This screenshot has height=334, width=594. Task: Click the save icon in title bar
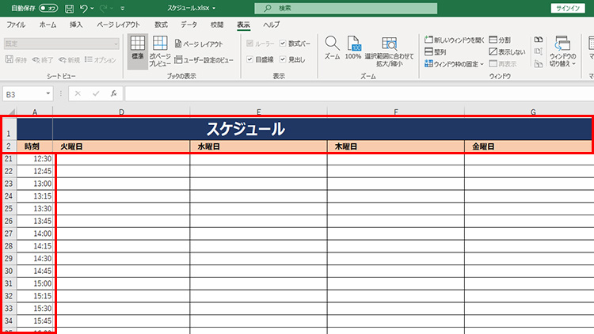70,8
